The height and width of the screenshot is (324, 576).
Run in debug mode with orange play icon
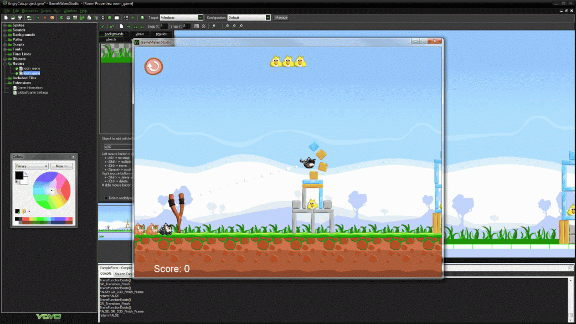click(45, 18)
